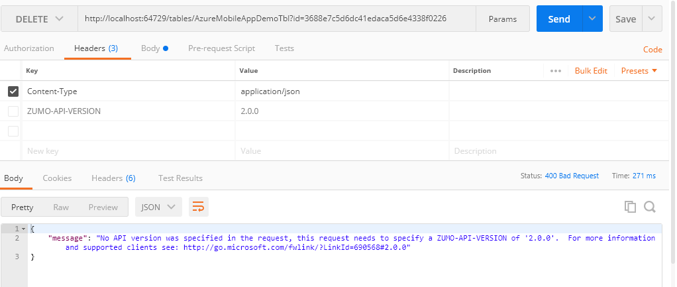Open the Code link
Viewport: 677px width, 287px height.
(x=652, y=50)
